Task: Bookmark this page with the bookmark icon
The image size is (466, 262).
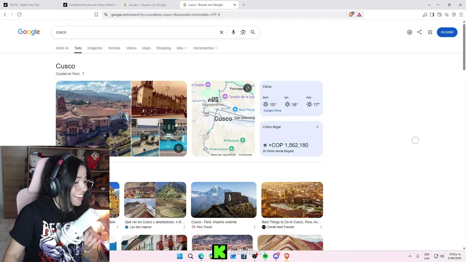Action: point(96,15)
